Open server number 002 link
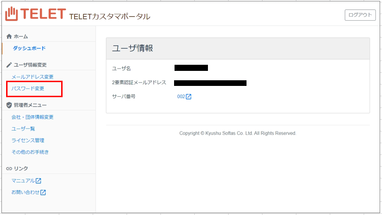The height and width of the screenshot is (215, 382). (x=181, y=97)
